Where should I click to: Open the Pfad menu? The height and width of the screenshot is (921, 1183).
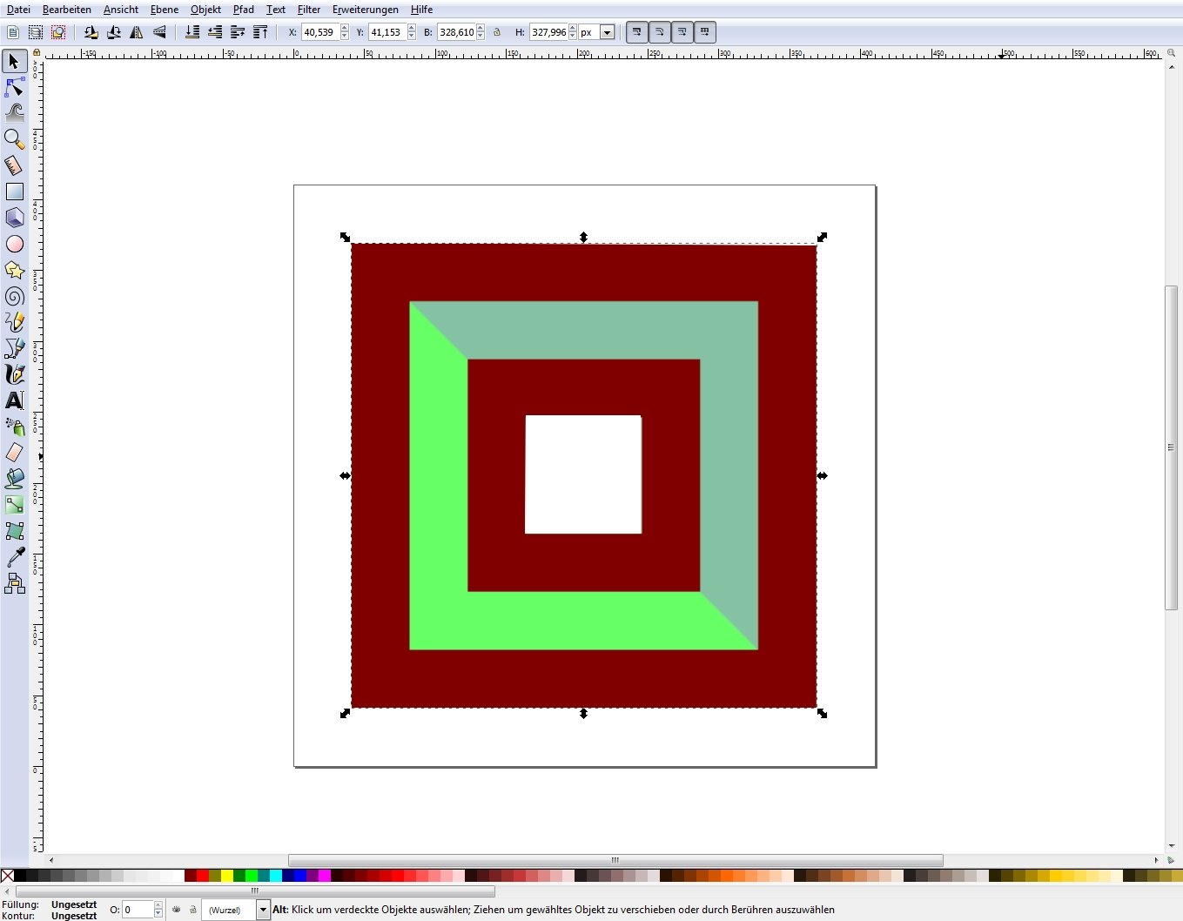pos(244,10)
